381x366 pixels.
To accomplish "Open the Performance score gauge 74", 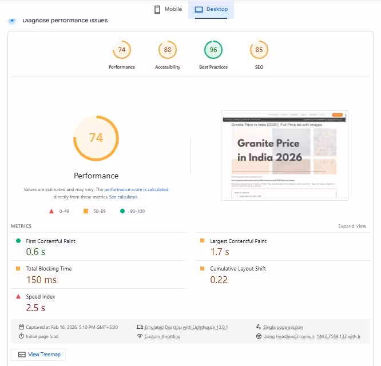I will 122,55.
